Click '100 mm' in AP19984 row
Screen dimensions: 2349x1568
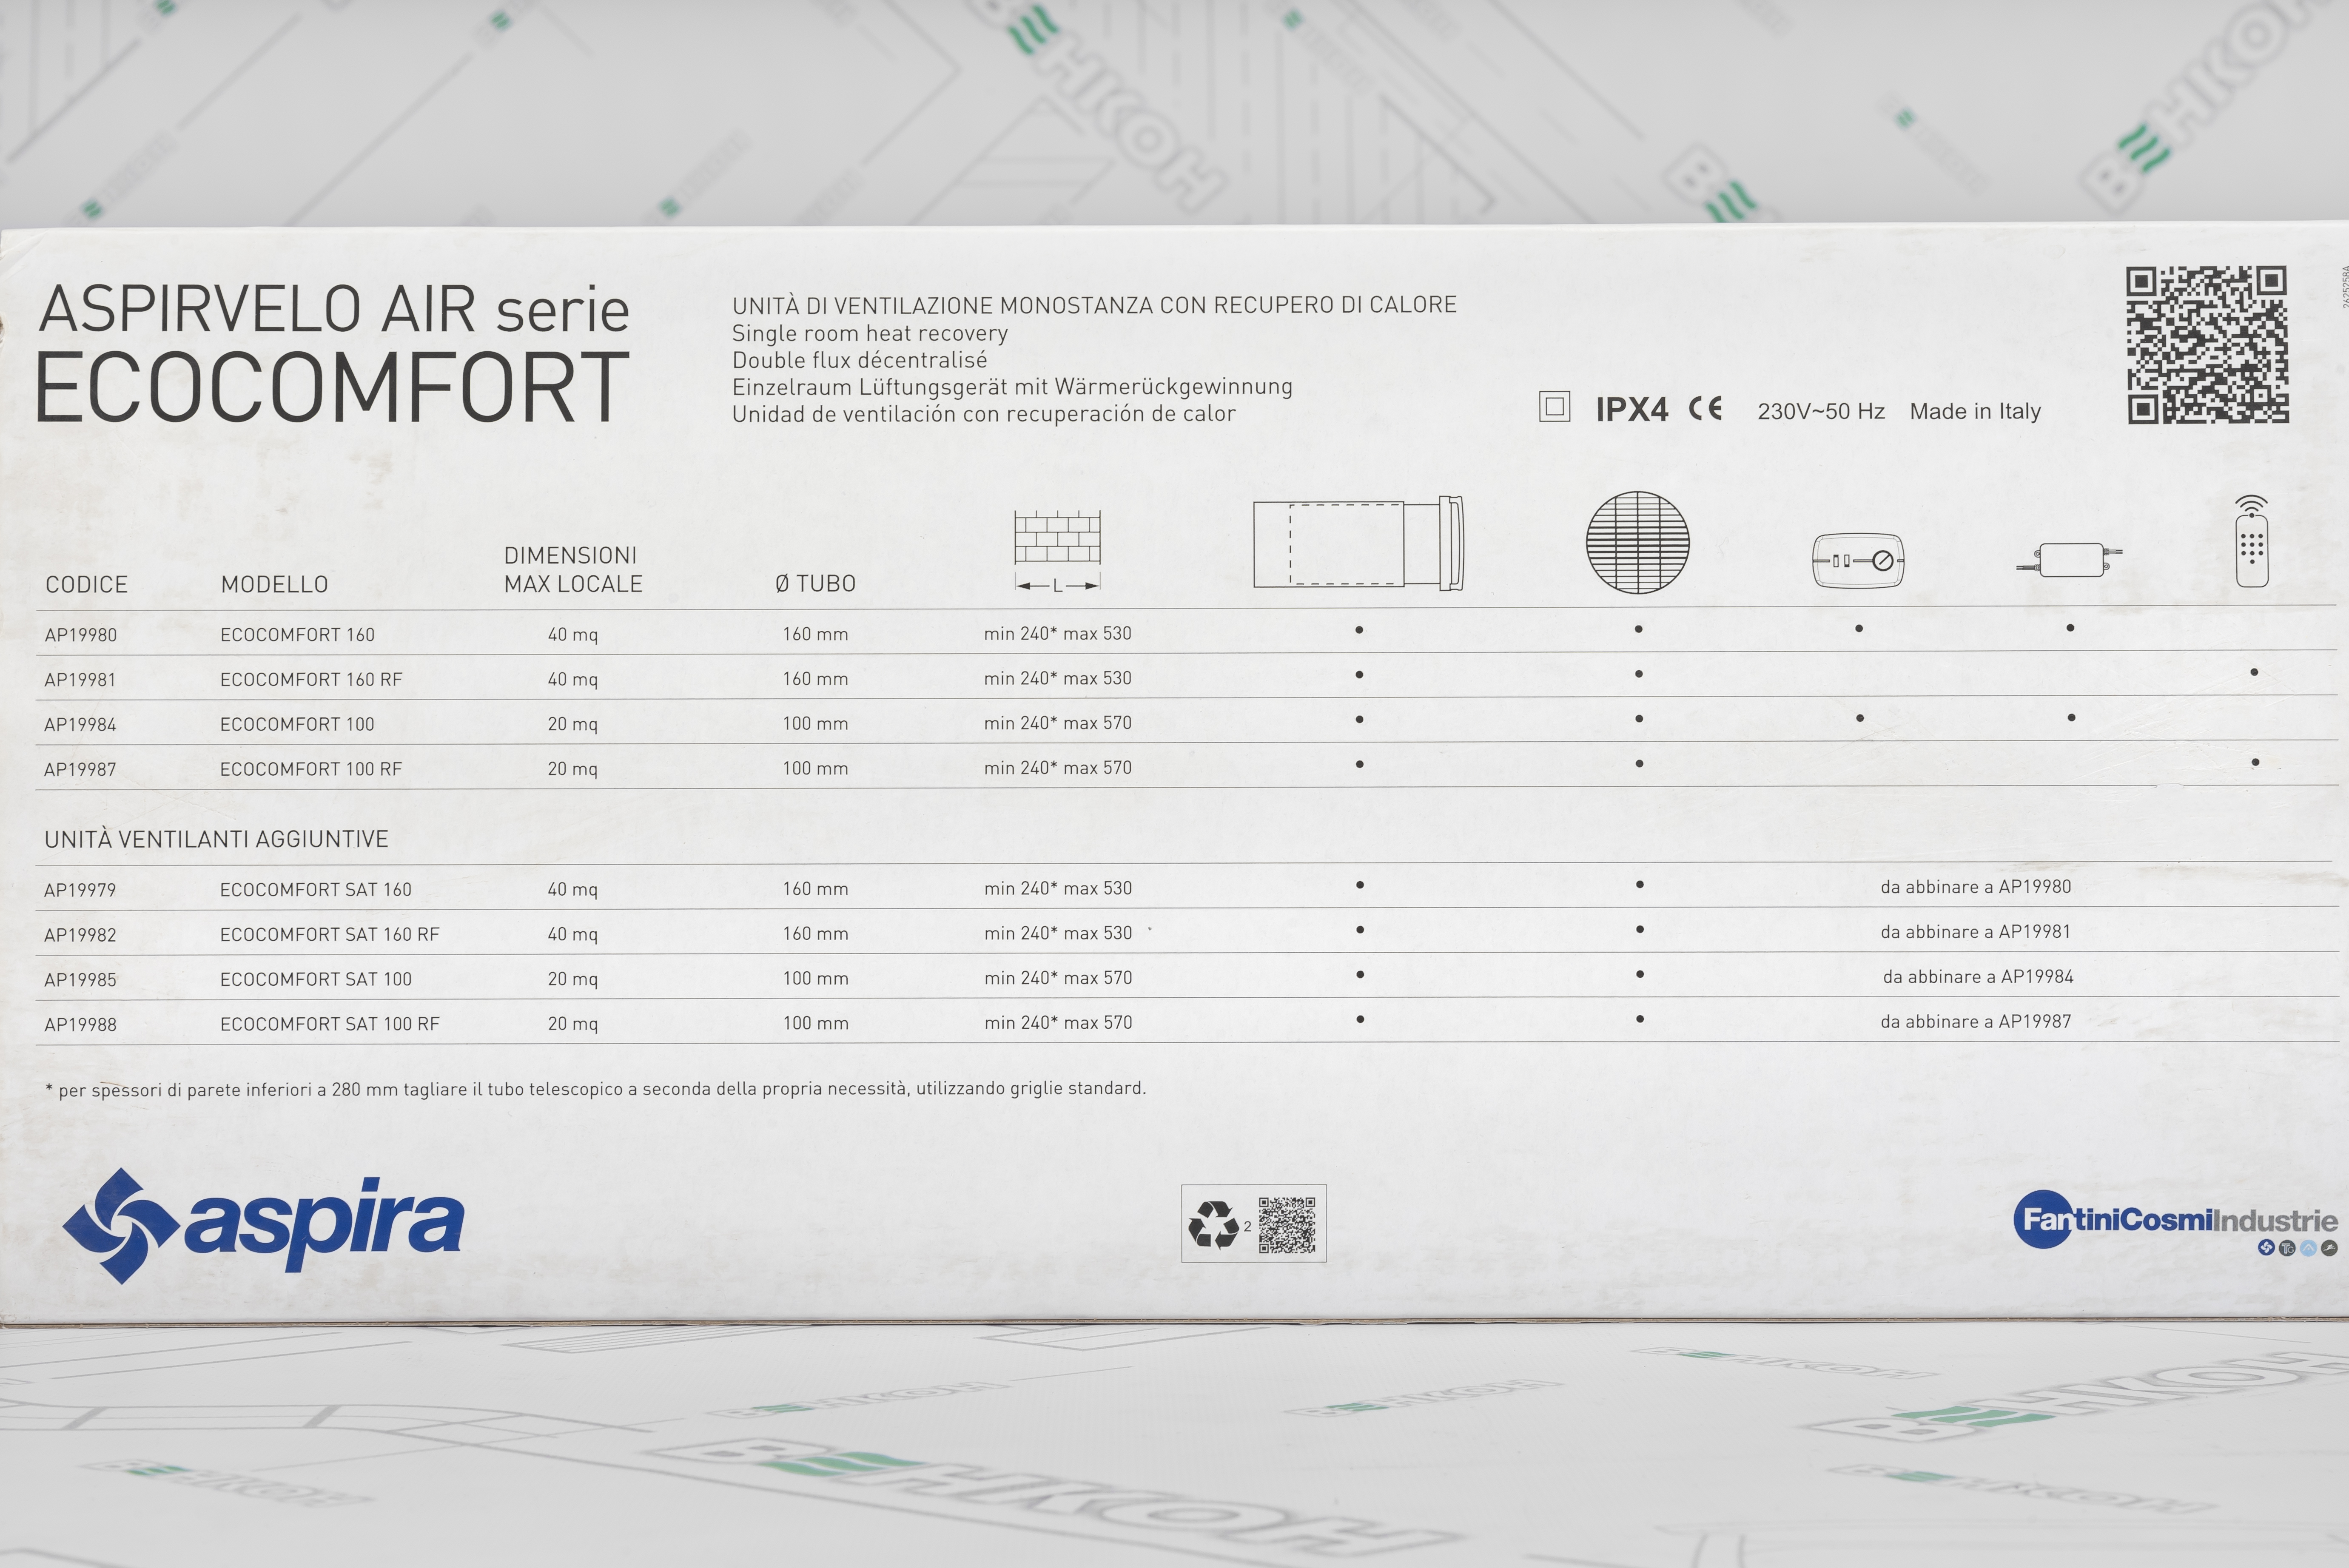(x=815, y=724)
